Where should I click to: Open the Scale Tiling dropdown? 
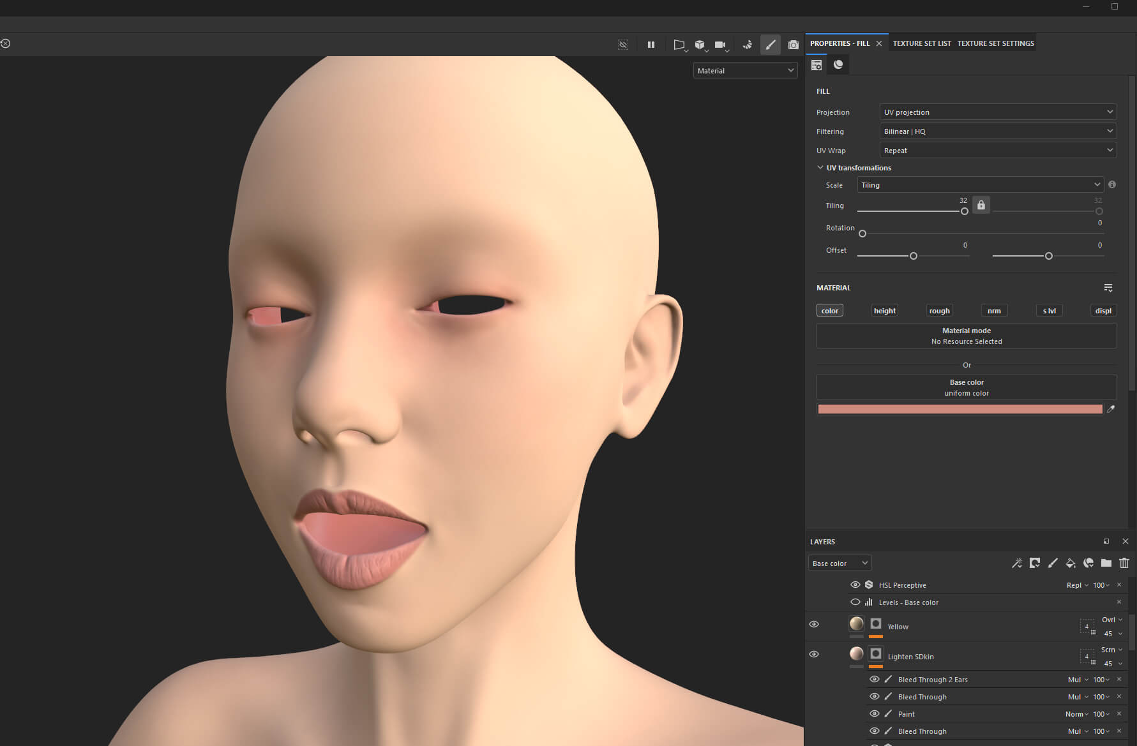click(x=980, y=184)
